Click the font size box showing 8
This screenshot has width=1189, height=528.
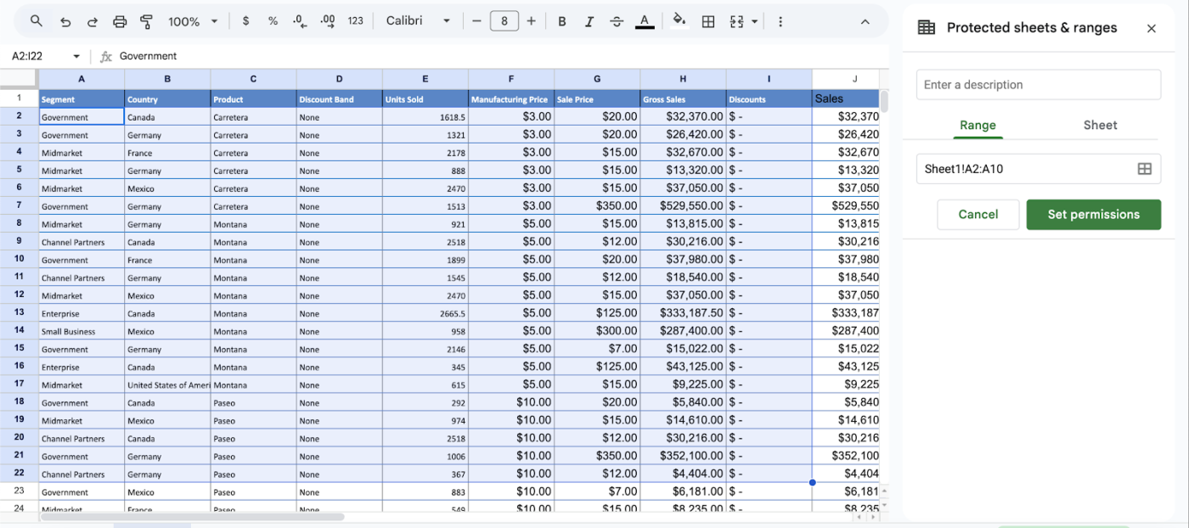click(504, 21)
